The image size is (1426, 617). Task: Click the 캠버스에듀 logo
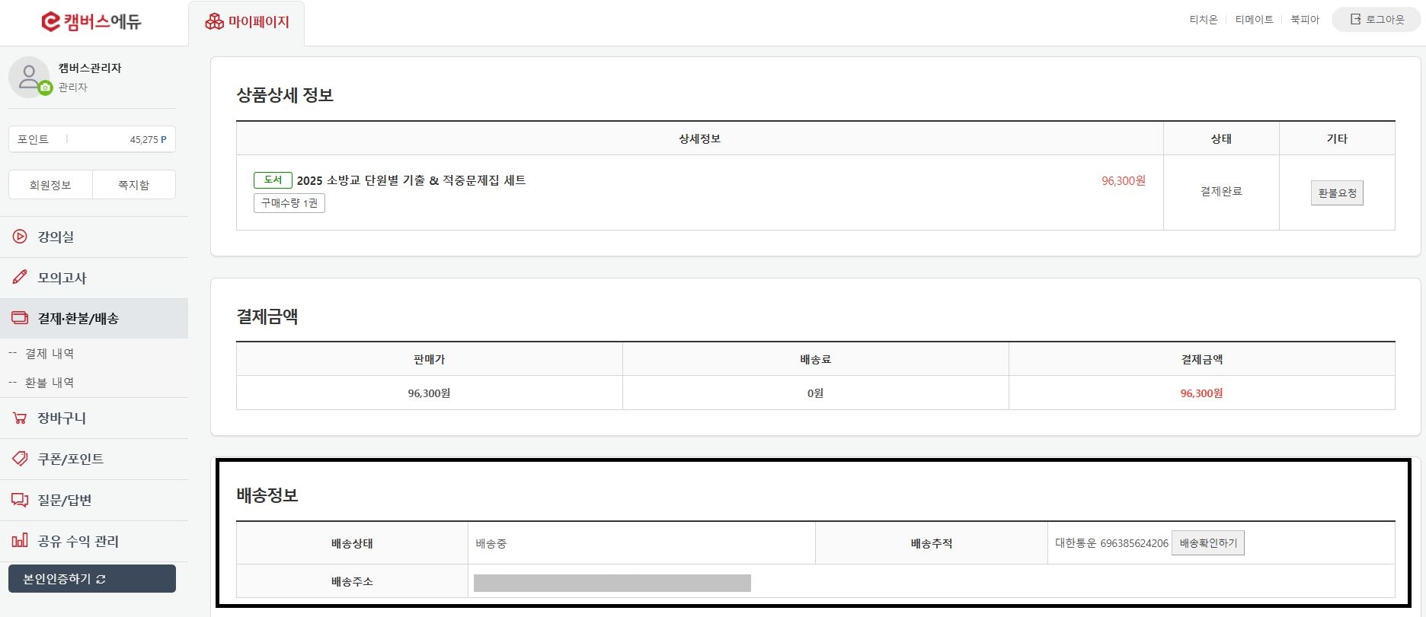pos(91,21)
